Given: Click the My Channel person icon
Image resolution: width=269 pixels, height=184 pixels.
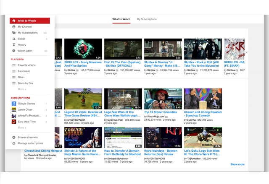Looking at the screenshot, I should [x=14, y=27].
